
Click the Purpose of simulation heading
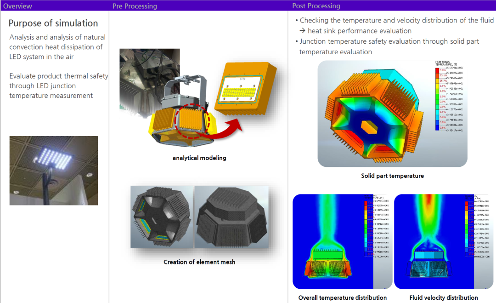[x=53, y=23]
